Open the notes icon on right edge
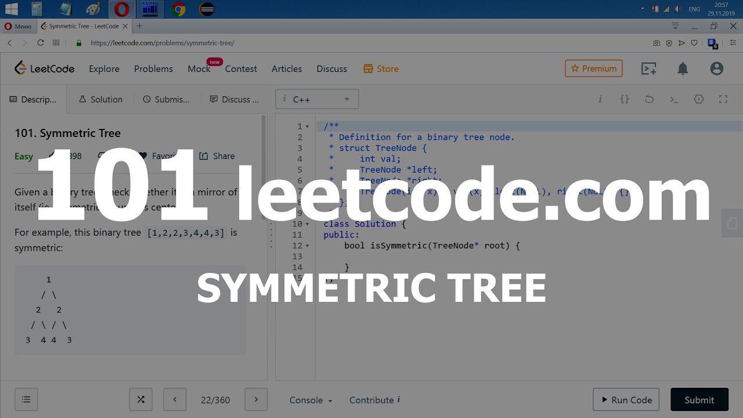The height and width of the screenshot is (418, 743). [x=732, y=223]
